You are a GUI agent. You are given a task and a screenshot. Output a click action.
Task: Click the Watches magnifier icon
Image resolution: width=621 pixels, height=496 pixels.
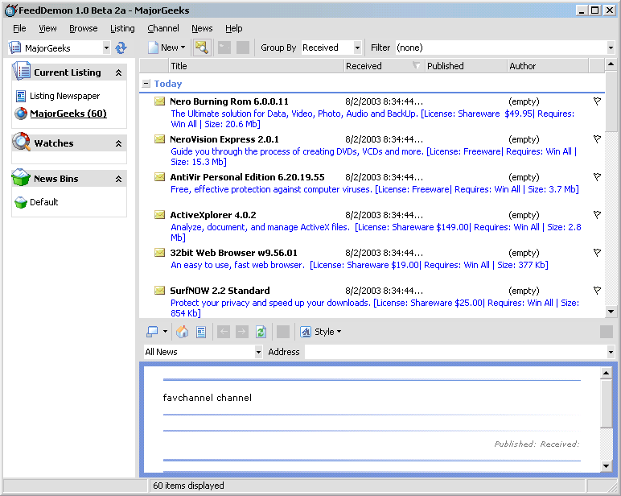point(21,142)
